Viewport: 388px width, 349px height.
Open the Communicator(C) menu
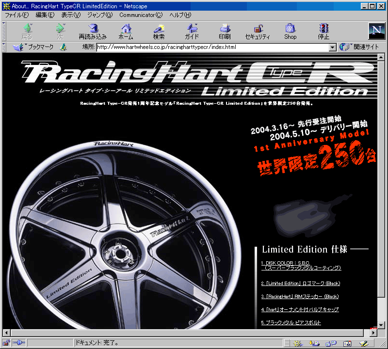[141, 15]
